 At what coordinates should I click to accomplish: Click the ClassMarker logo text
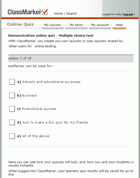[24, 12]
